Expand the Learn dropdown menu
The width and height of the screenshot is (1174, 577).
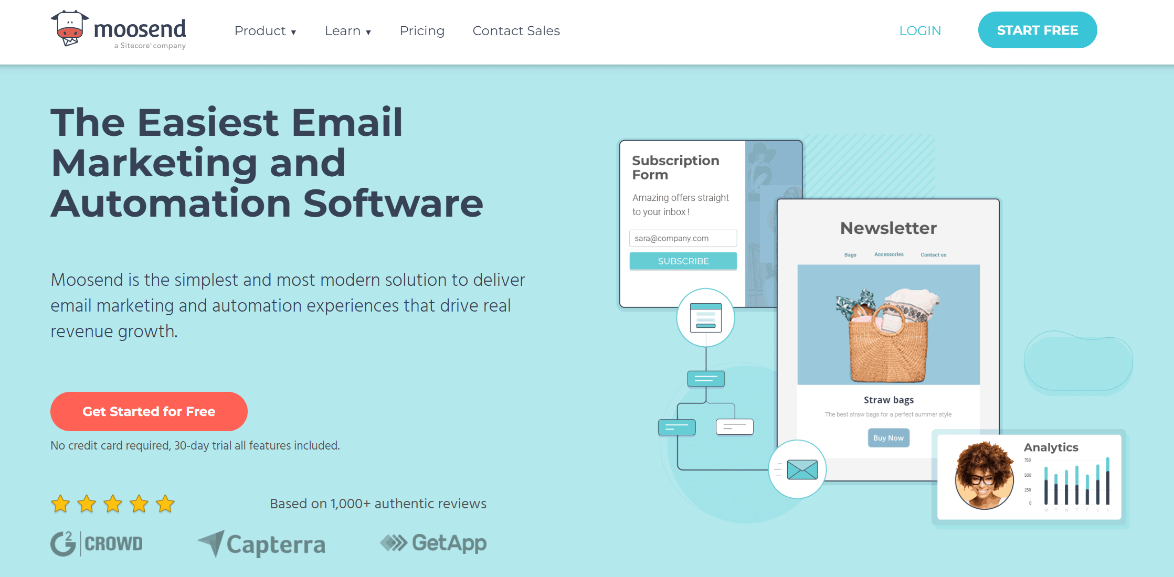(348, 30)
